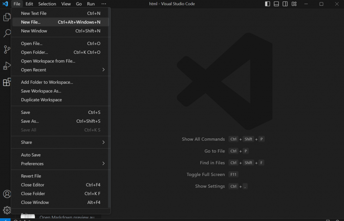Click the title 'html - Visual Studio Code'
This screenshot has height=221, width=344.
coord(172,4)
